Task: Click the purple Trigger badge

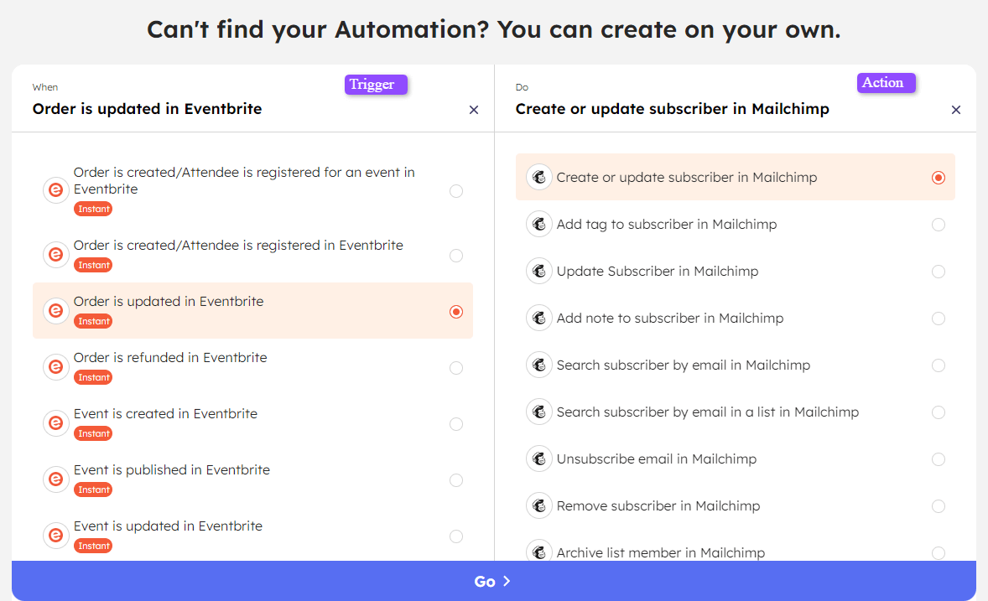Action: tap(376, 84)
